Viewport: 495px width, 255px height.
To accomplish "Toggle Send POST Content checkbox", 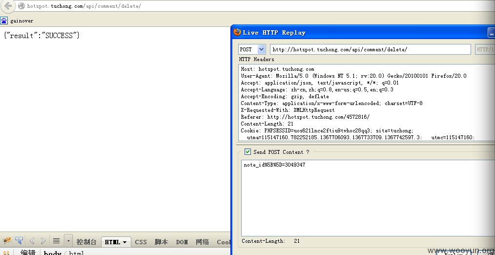I will 248,152.
